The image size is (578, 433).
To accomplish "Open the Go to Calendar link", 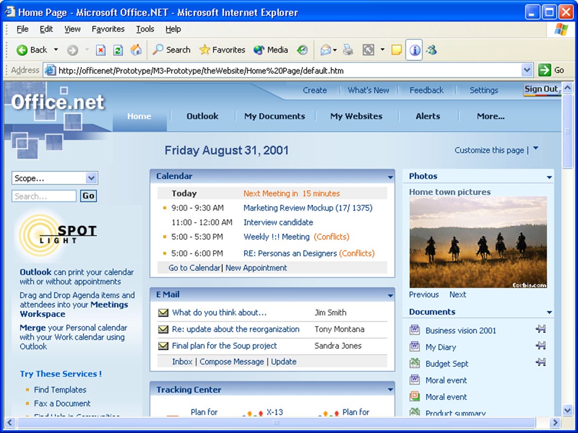I will (194, 268).
